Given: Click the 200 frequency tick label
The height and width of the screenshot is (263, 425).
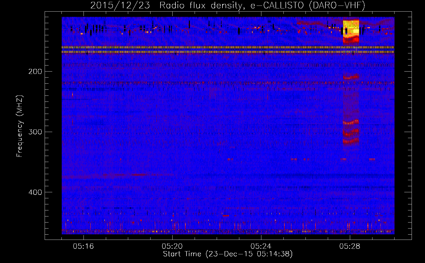Looking at the screenshot, I should tap(35, 71).
